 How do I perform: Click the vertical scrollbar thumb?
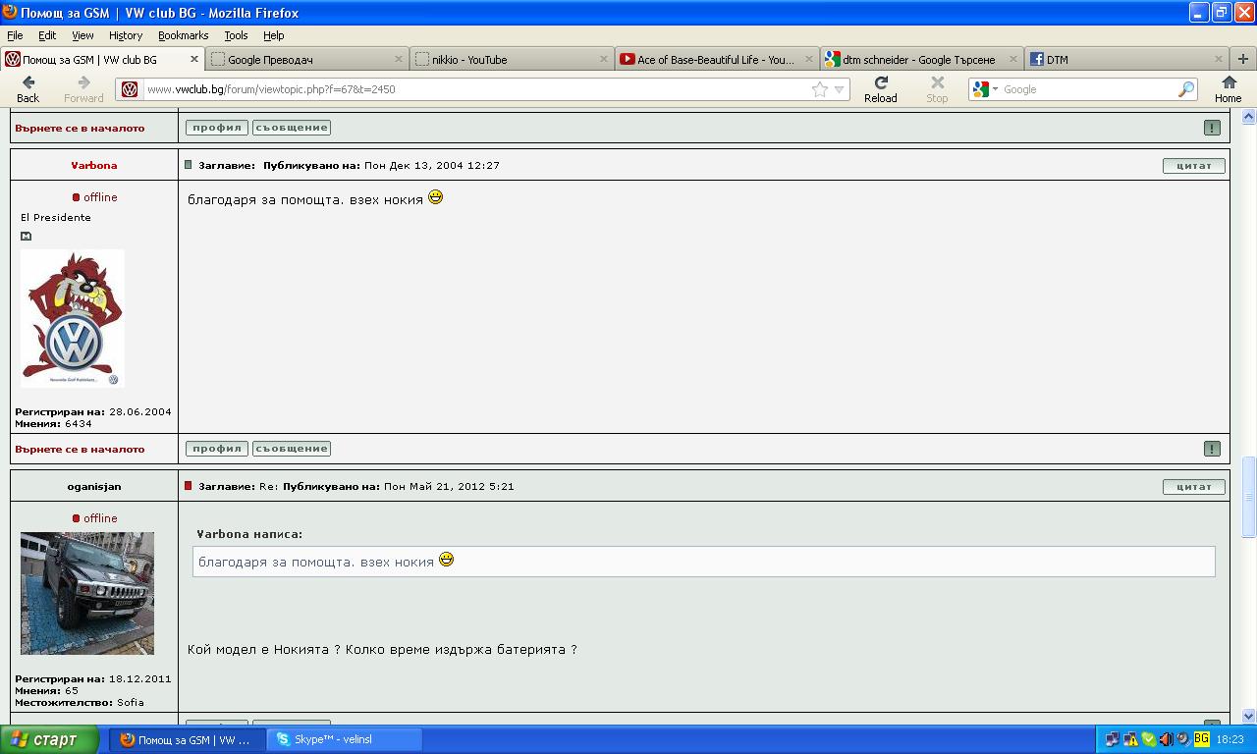(x=1248, y=497)
